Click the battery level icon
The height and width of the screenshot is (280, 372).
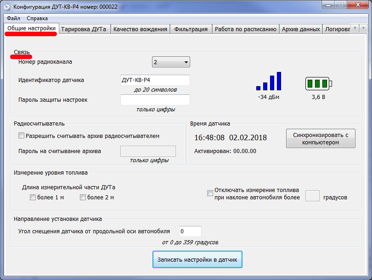[x=318, y=83]
